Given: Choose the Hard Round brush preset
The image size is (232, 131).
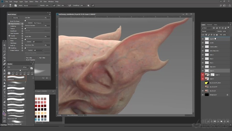Looking at the screenshot, I should pyautogui.click(x=16, y=89).
